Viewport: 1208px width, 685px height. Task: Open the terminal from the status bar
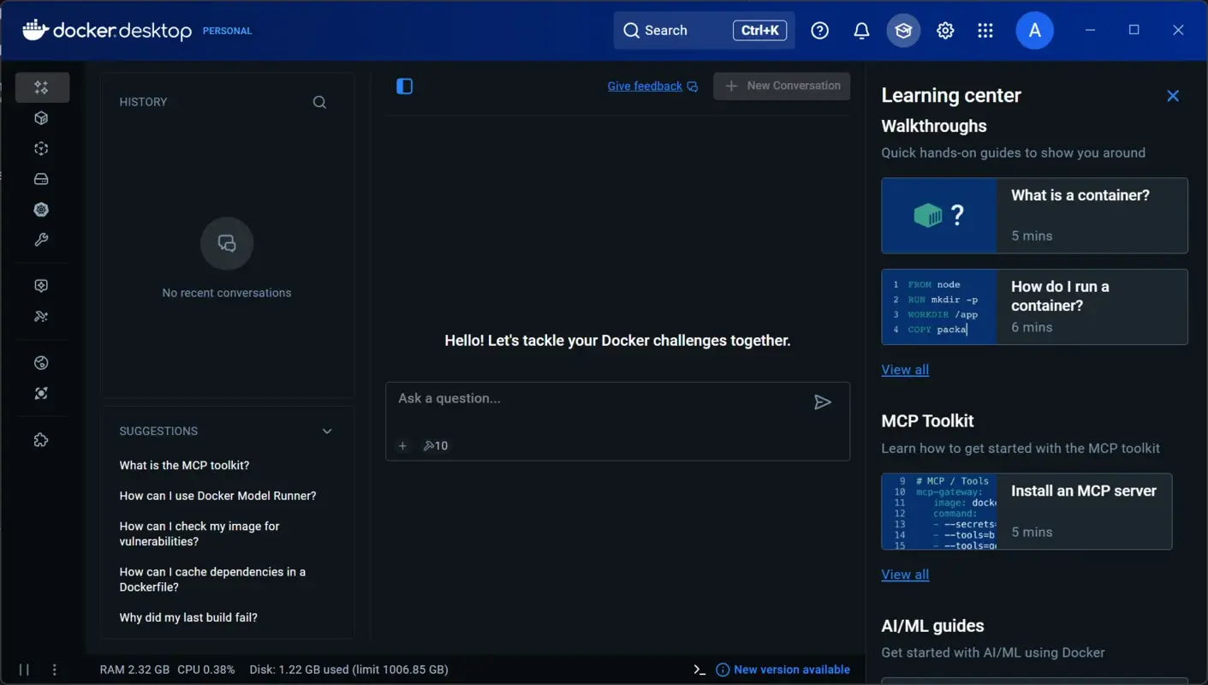click(698, 669)
